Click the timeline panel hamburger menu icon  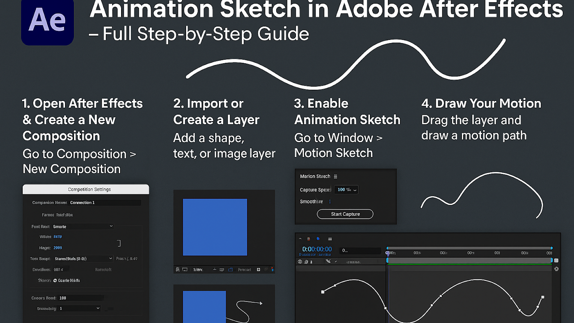coord(330,239)
